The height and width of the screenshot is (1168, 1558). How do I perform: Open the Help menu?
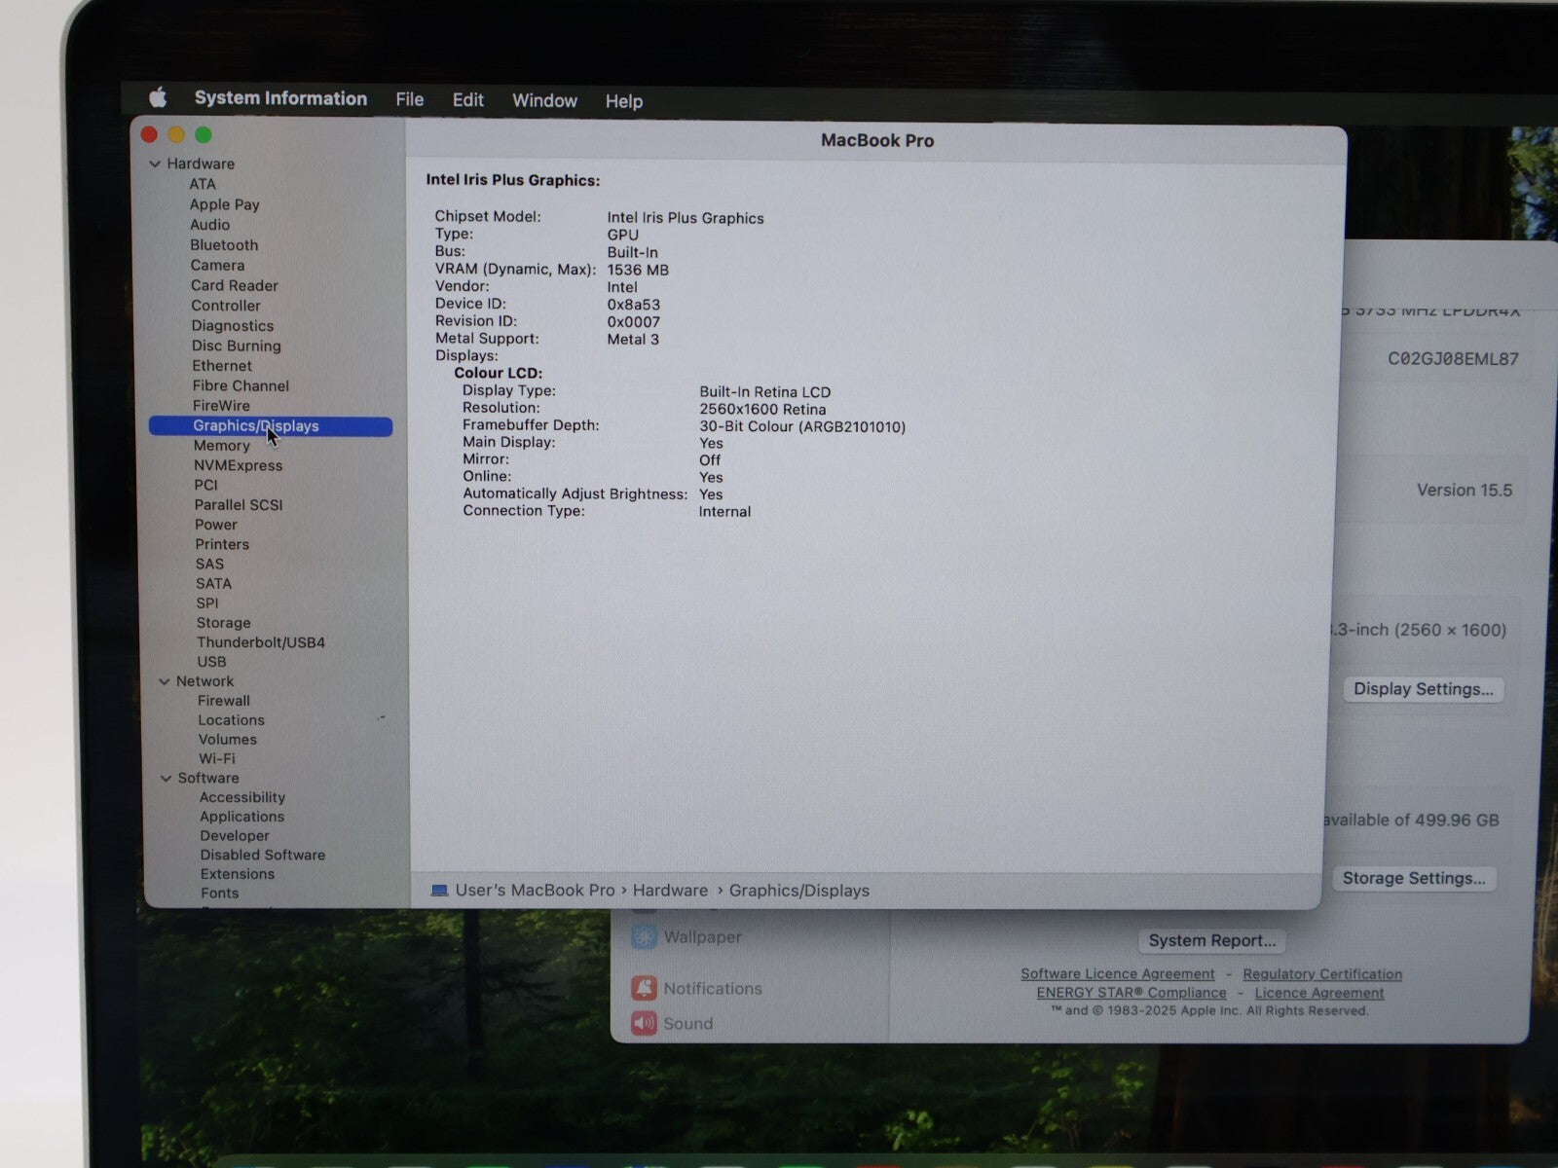coord(623,101)
